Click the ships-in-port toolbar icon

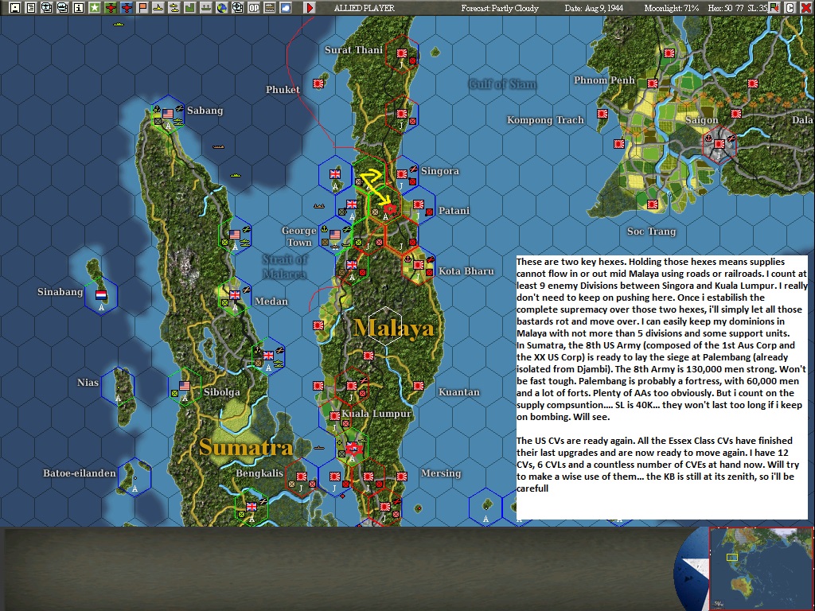coord(206,8)
